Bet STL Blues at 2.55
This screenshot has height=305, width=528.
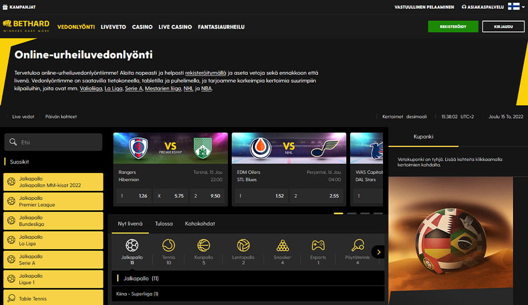[317, 196]
